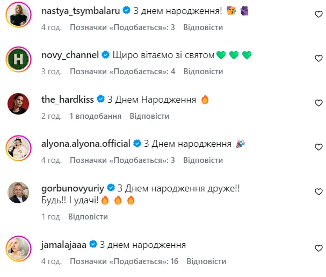Open gorbunovyuriy's profile photo
The width and height of the screenshot is (326, 277).
click(18, 191)
